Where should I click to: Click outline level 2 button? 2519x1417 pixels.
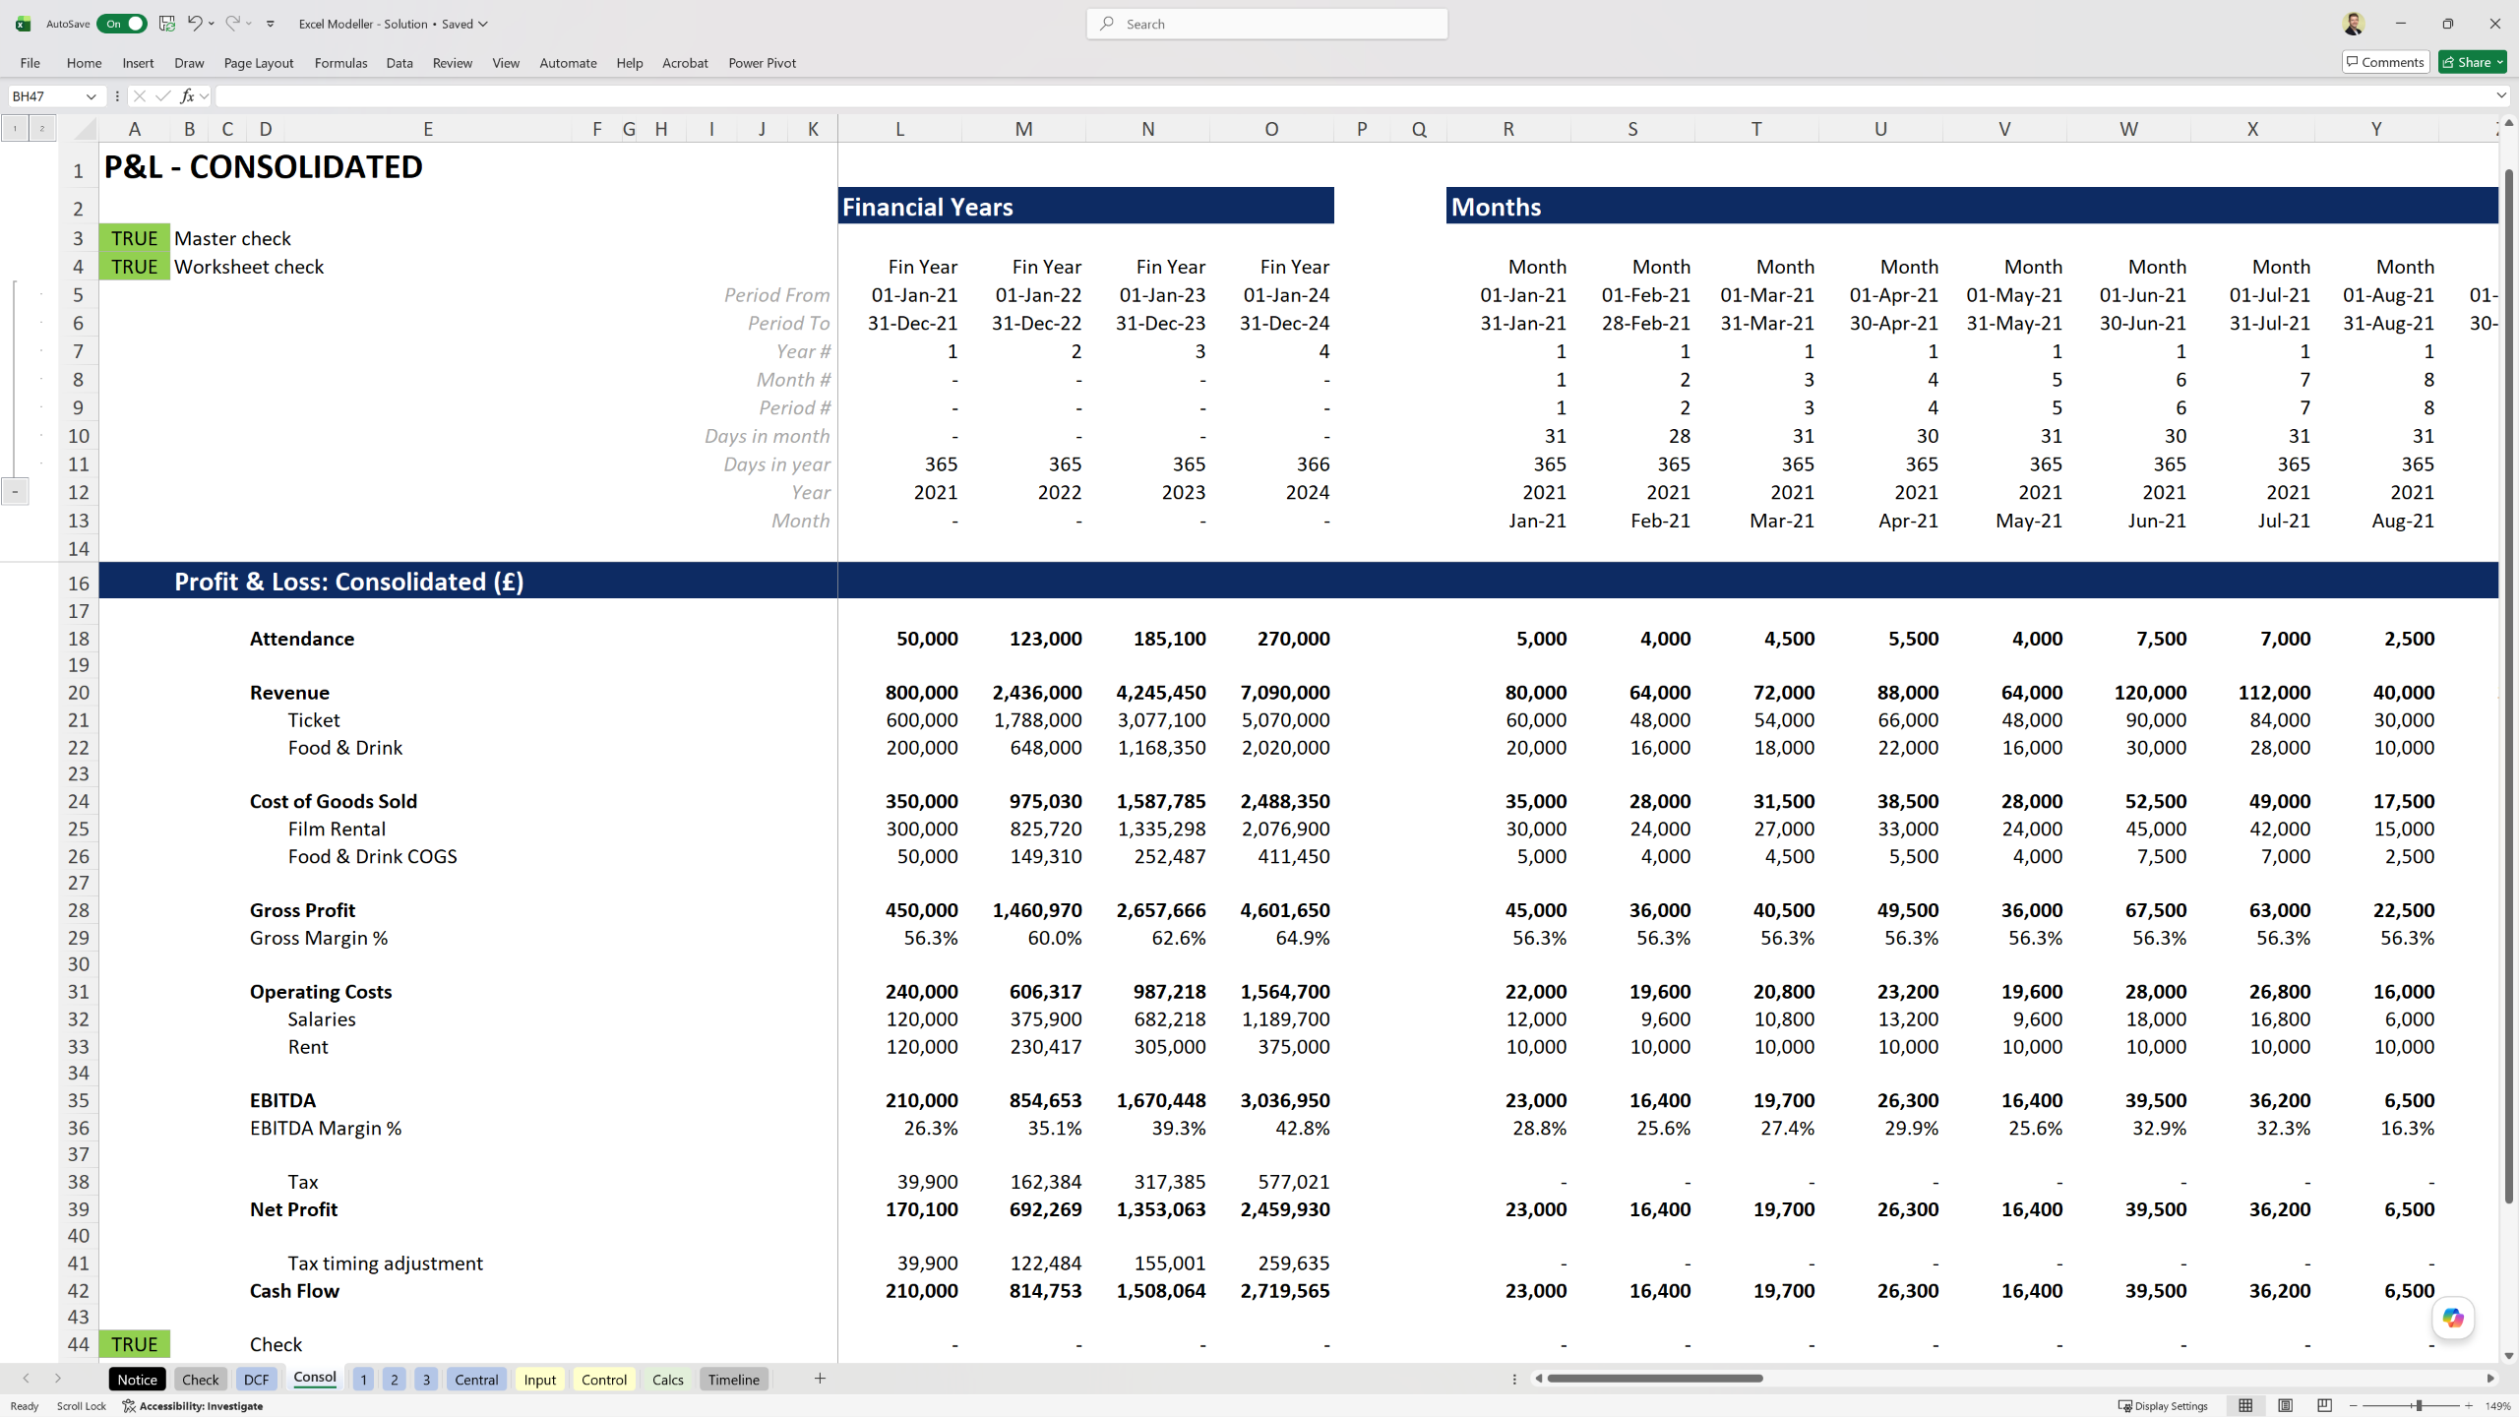tap(41, 128)
